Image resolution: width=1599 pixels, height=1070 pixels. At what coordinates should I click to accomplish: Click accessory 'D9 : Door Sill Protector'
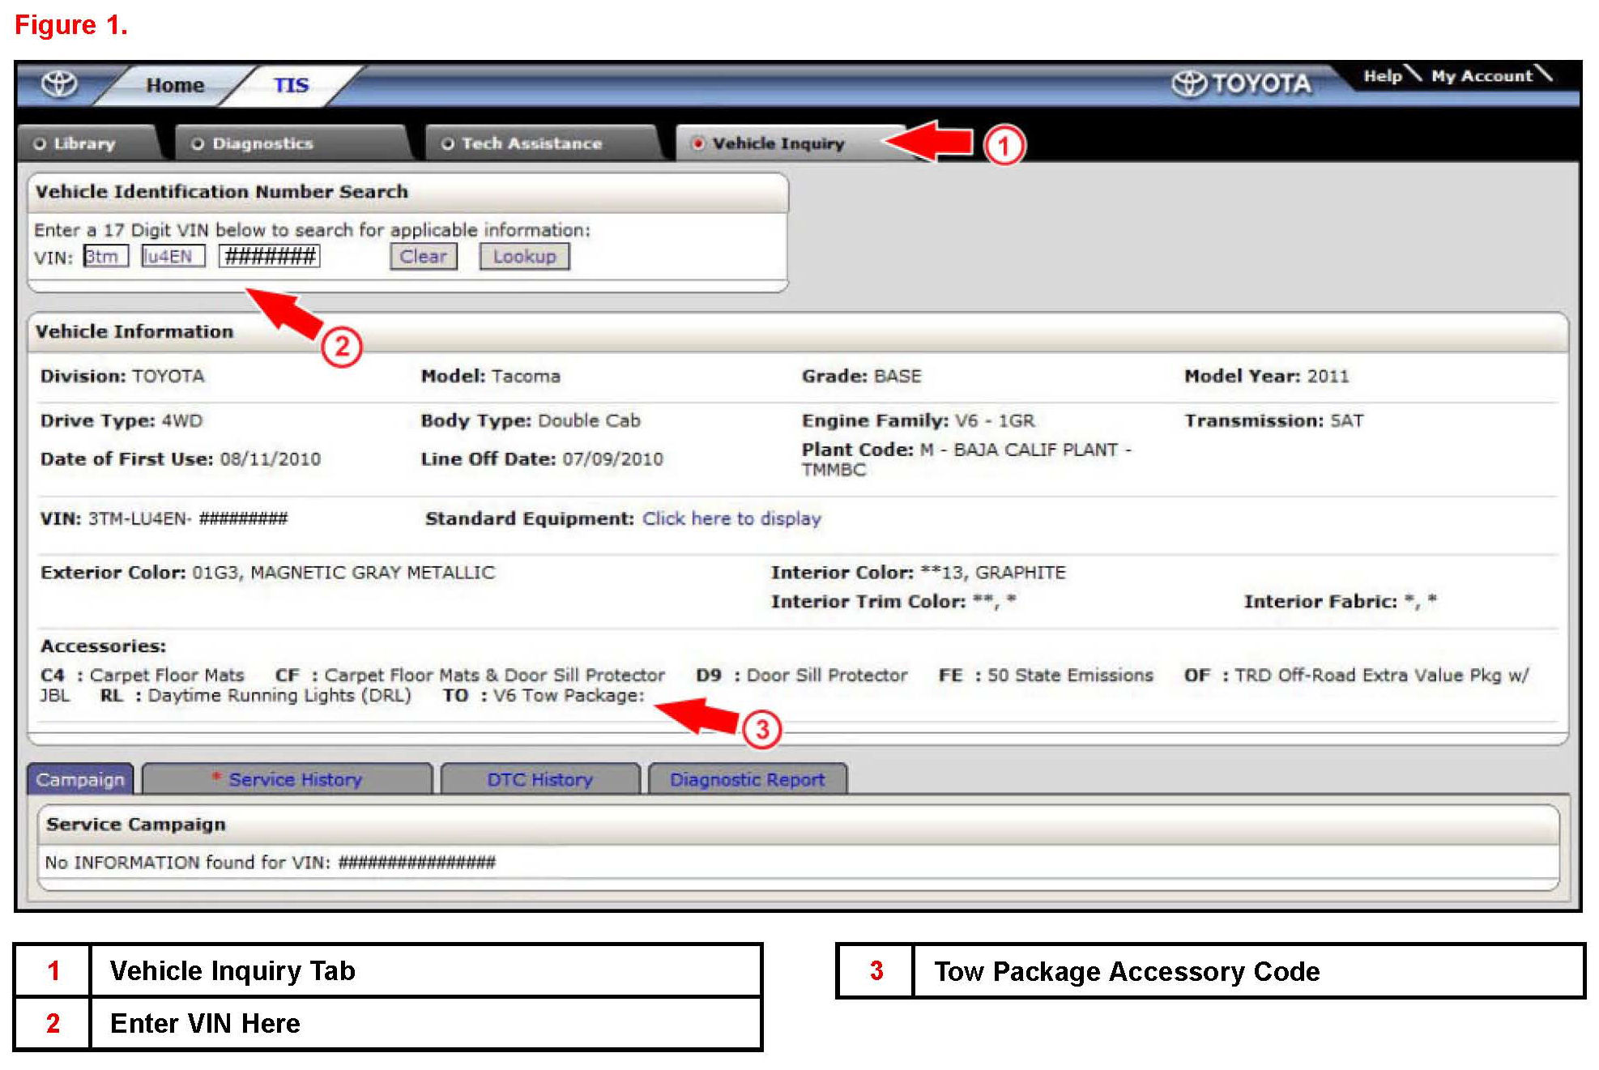click(x=802, y=676)
